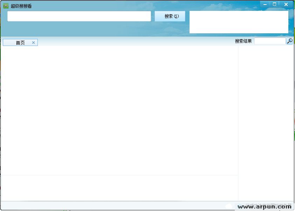Close the 超级搜搜看 window
Image resolution: width=295 pixels, height=211 pixels.
[x=286, y=4]
